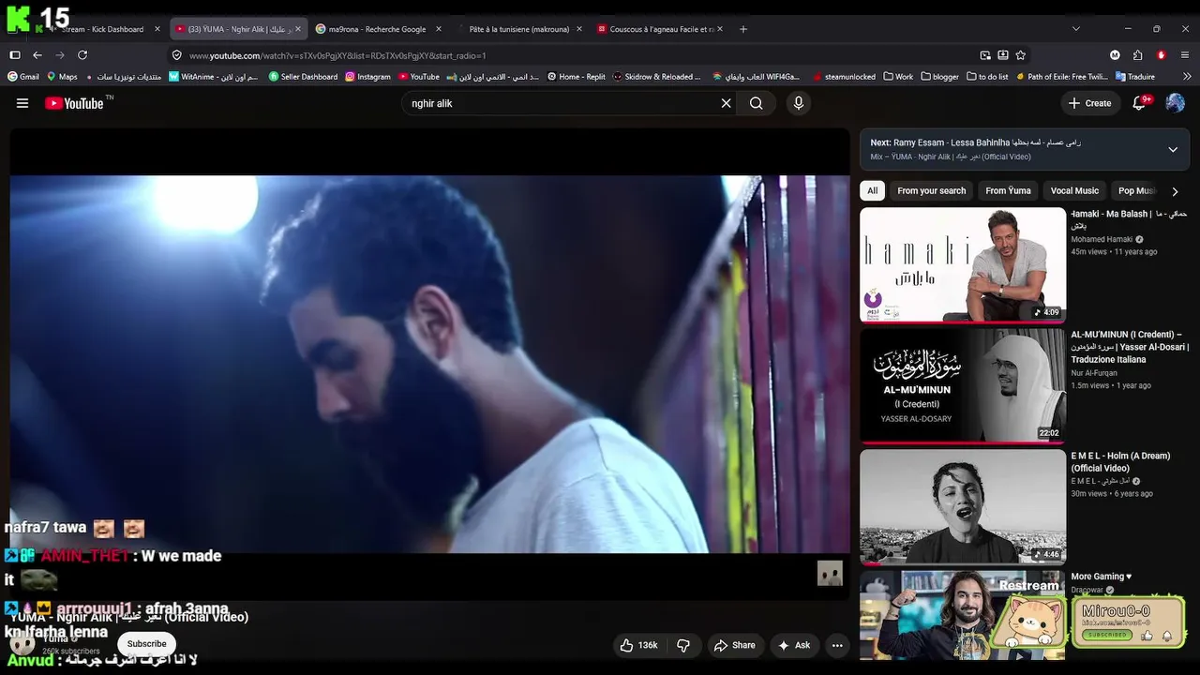The image size is (1200, 675).
Task: Click the Ask button below video
Action: click(793, 645)
